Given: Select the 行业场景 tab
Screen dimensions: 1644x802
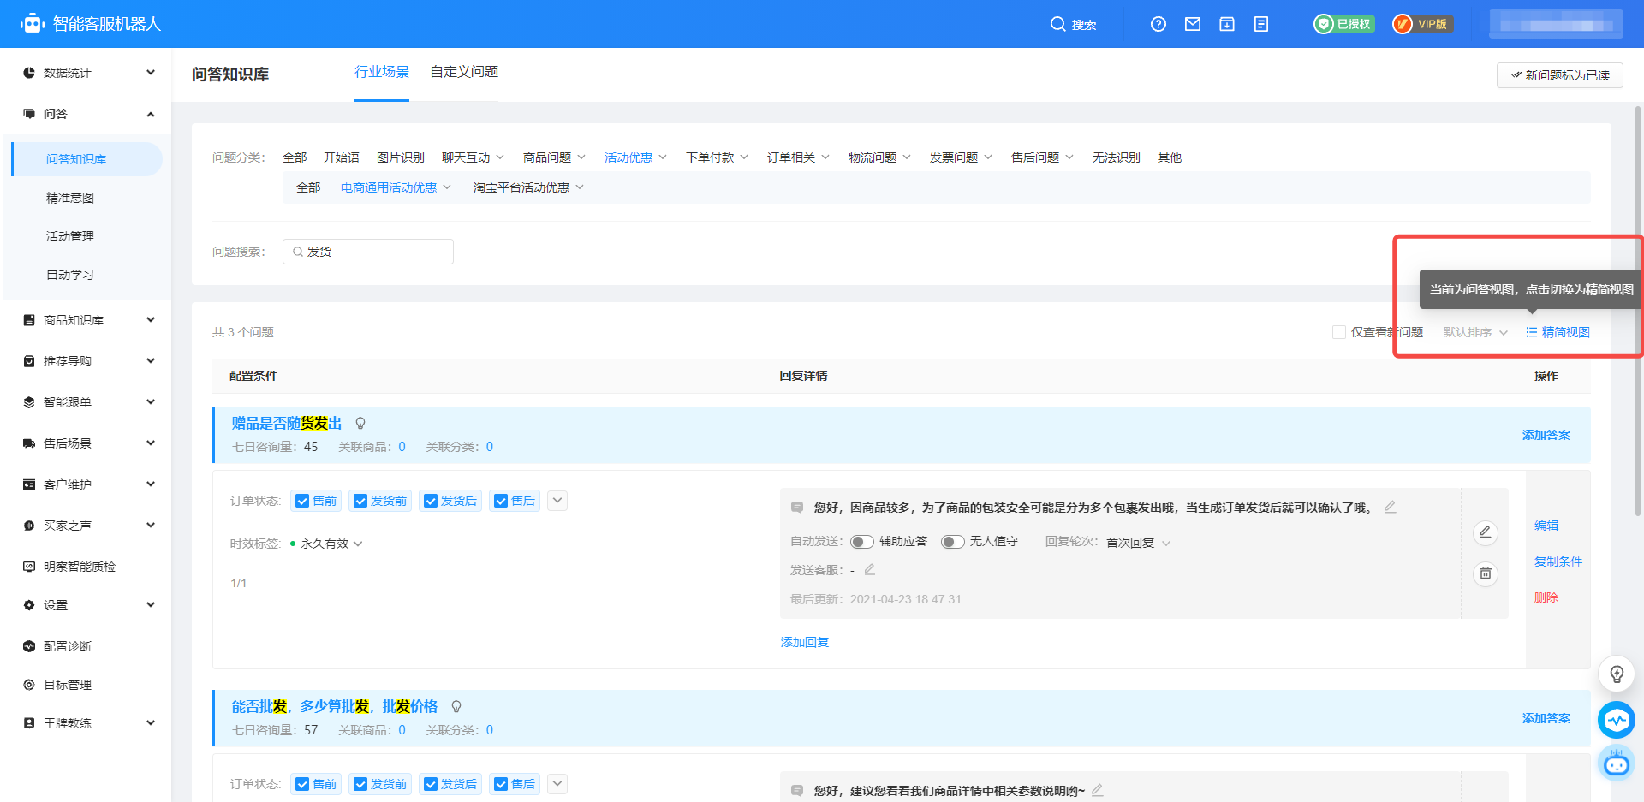Looking at the screenshot, I should tap(382, 72).
